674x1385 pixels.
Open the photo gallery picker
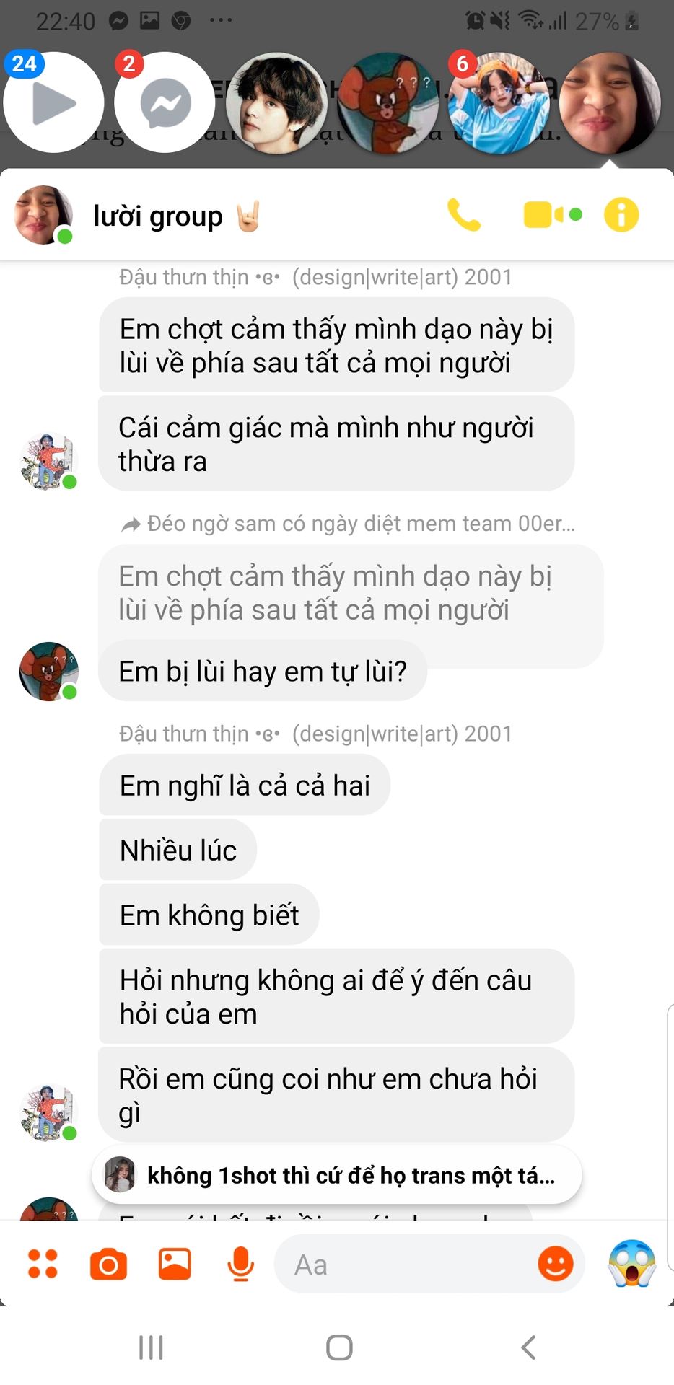175,1264
